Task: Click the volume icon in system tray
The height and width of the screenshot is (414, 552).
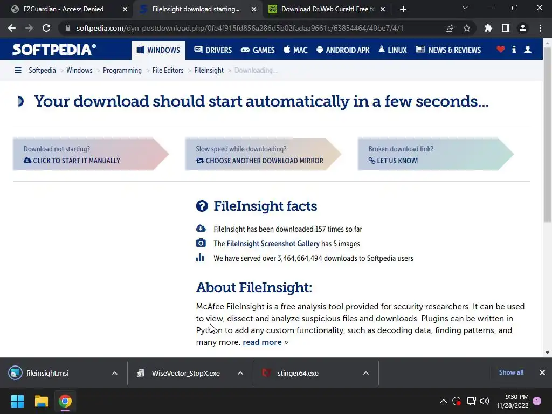Action: click(485, 401)
